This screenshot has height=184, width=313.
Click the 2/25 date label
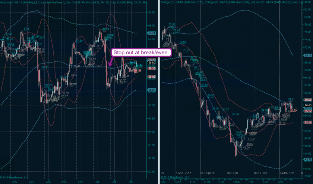31,182
